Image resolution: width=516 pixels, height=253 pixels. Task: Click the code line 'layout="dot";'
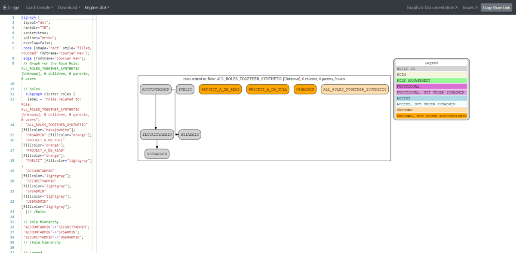(37, 22)
